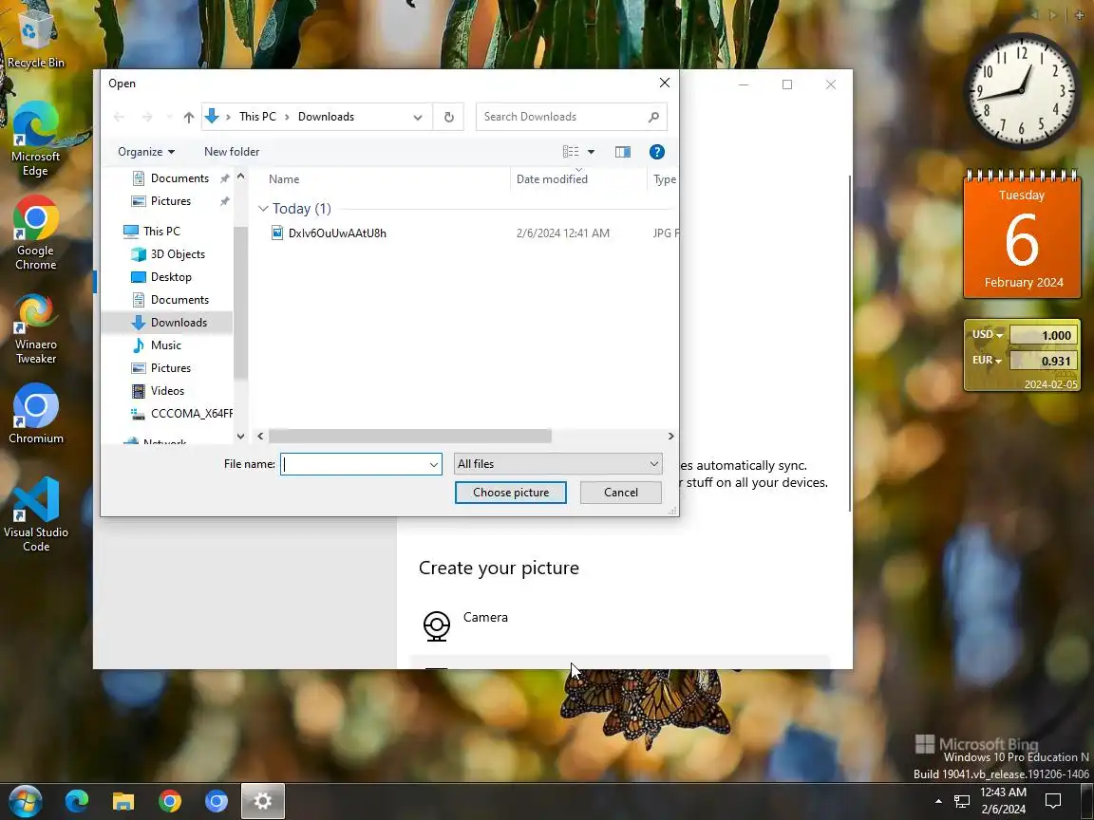Click the Choose picture button

511,493
